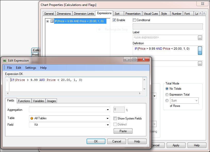Viewport: 210px width, 152px height.
Task: Switch to the Functions tab
Action: (x=24, y=101)
